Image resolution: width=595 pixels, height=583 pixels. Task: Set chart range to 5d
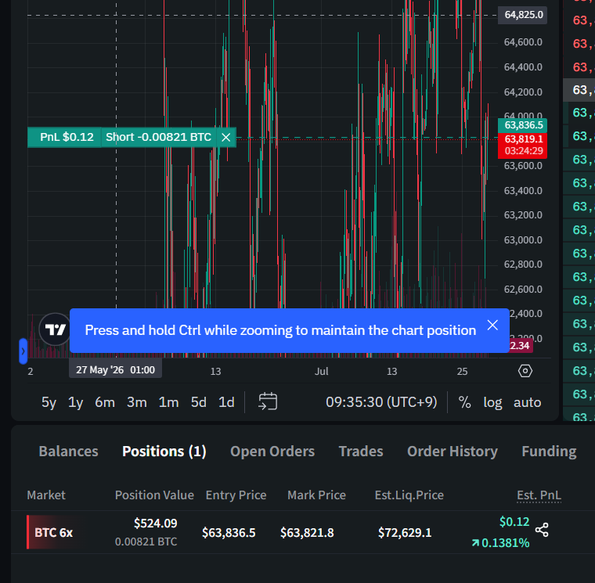[198, 402]
